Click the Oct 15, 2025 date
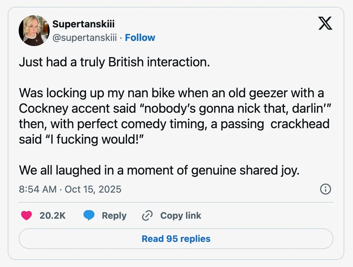Screen dimensions: 353x267 [93, 189]
